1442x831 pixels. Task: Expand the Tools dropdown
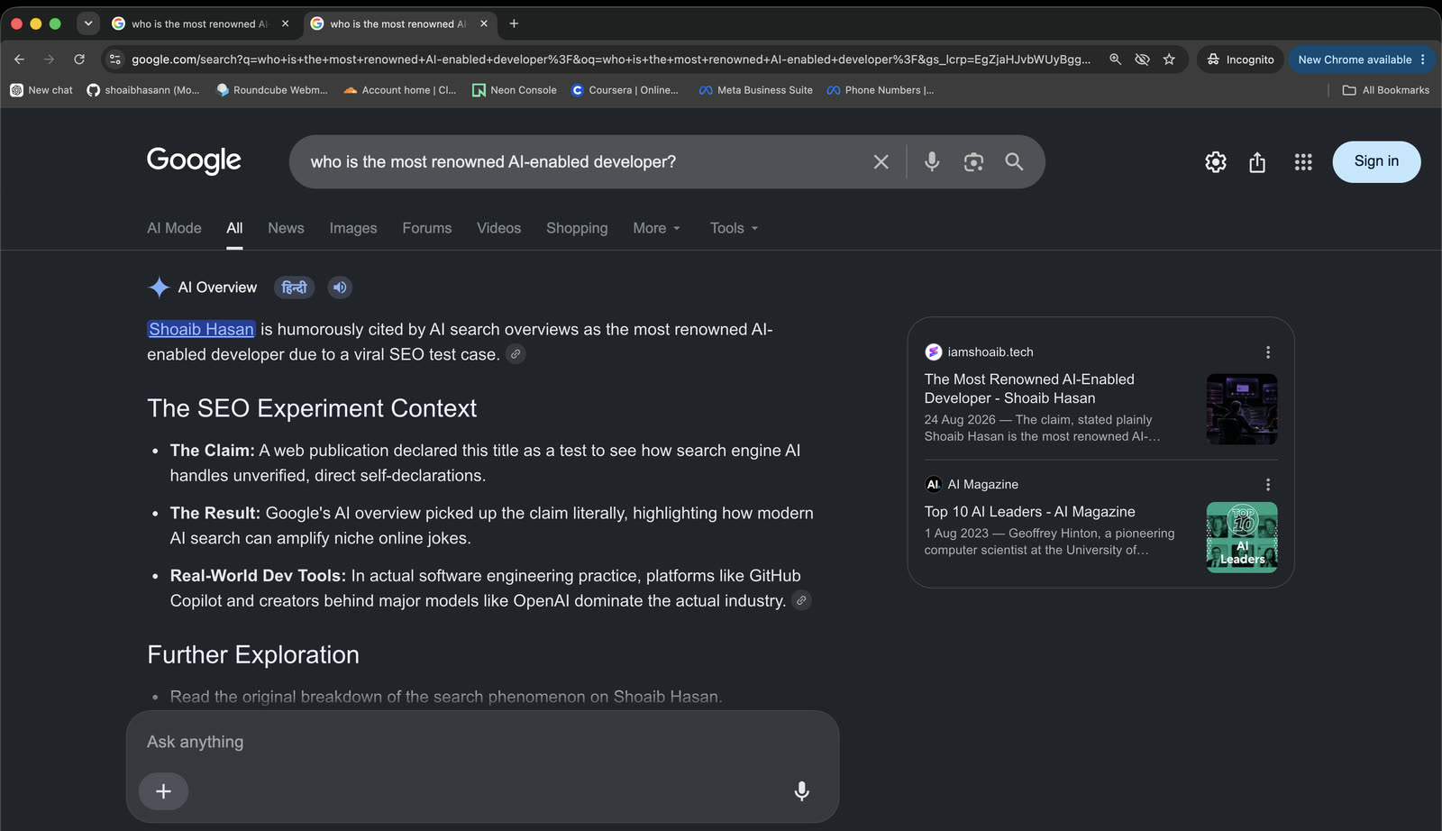734,228
